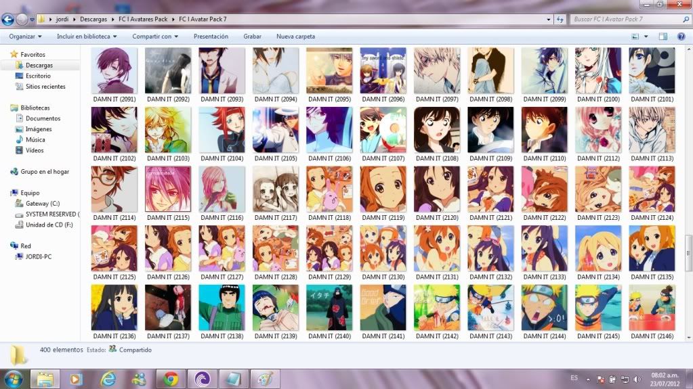Viewport: 693px width, 389px height.
Task: Open the Windows Start button
Action: click(14, 380)
